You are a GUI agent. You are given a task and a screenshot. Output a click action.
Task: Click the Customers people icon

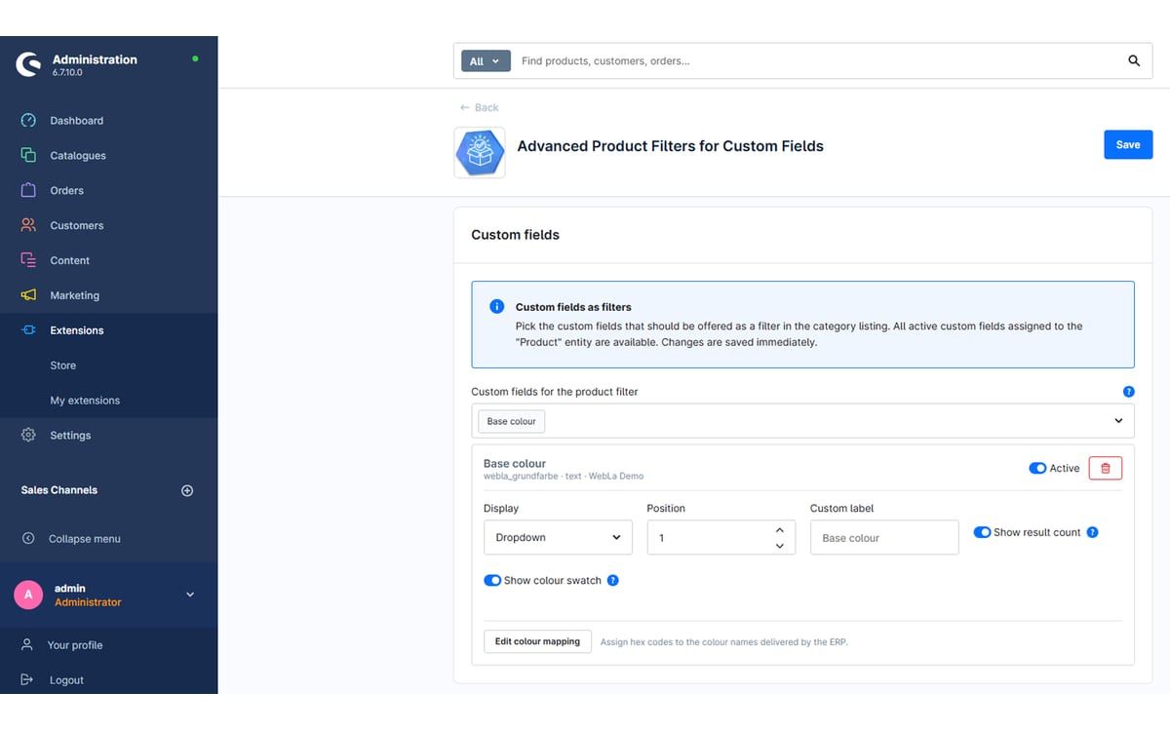pos(28,225)
